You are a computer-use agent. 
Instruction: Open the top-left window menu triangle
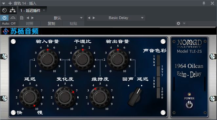point(4,4)
